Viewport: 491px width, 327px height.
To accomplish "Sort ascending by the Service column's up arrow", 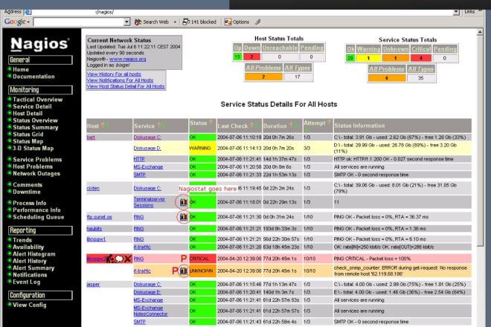I will click(158, 126).
